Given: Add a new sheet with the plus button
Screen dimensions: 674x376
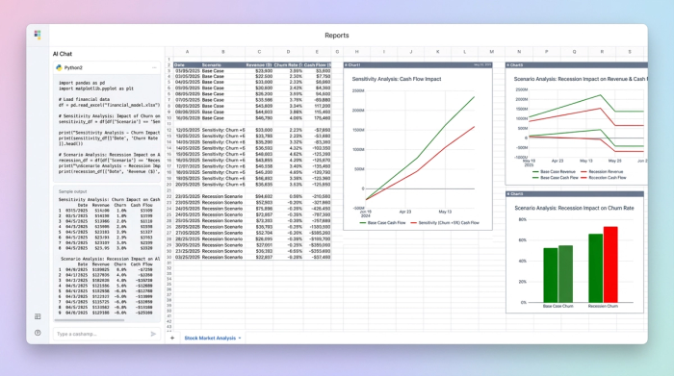Looking at the screenshot, I should point(172,338).
